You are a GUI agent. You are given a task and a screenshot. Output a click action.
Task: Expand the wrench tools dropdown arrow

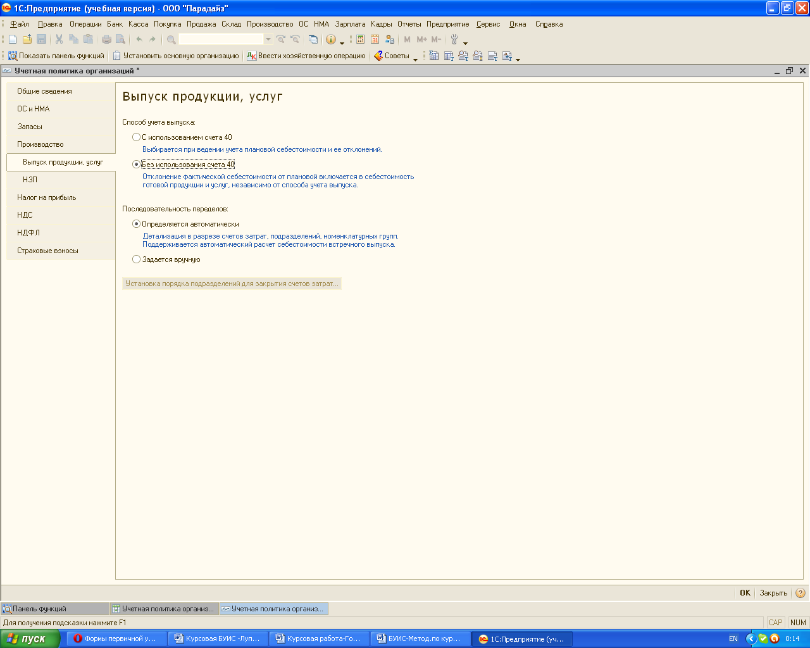pyautogui.click(x=466, y=42)
